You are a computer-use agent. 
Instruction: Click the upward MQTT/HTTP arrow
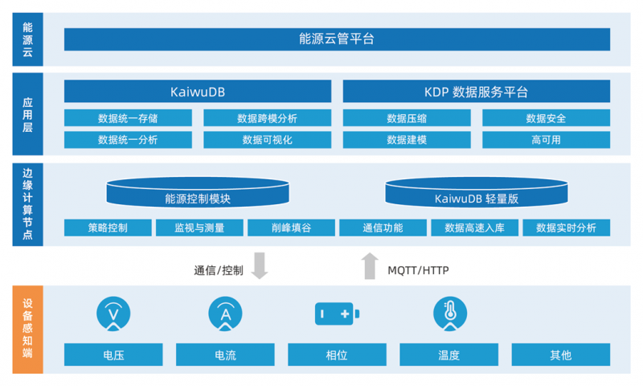pyautogui.click(x=370, y=266)
